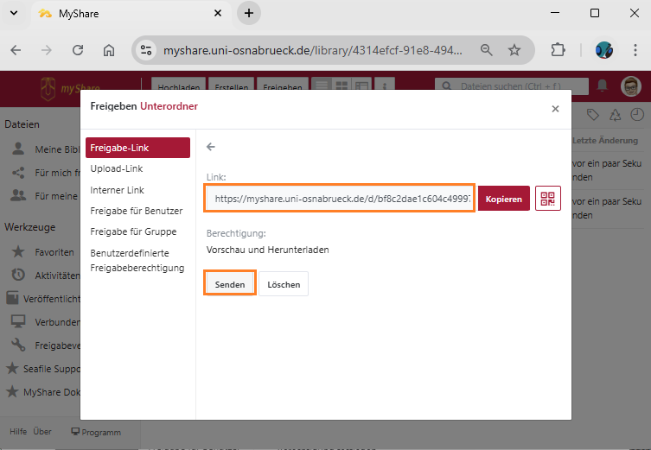The image size is (651, 450).
Task: Click the user avatar in MyShare header
Action: 631,86
